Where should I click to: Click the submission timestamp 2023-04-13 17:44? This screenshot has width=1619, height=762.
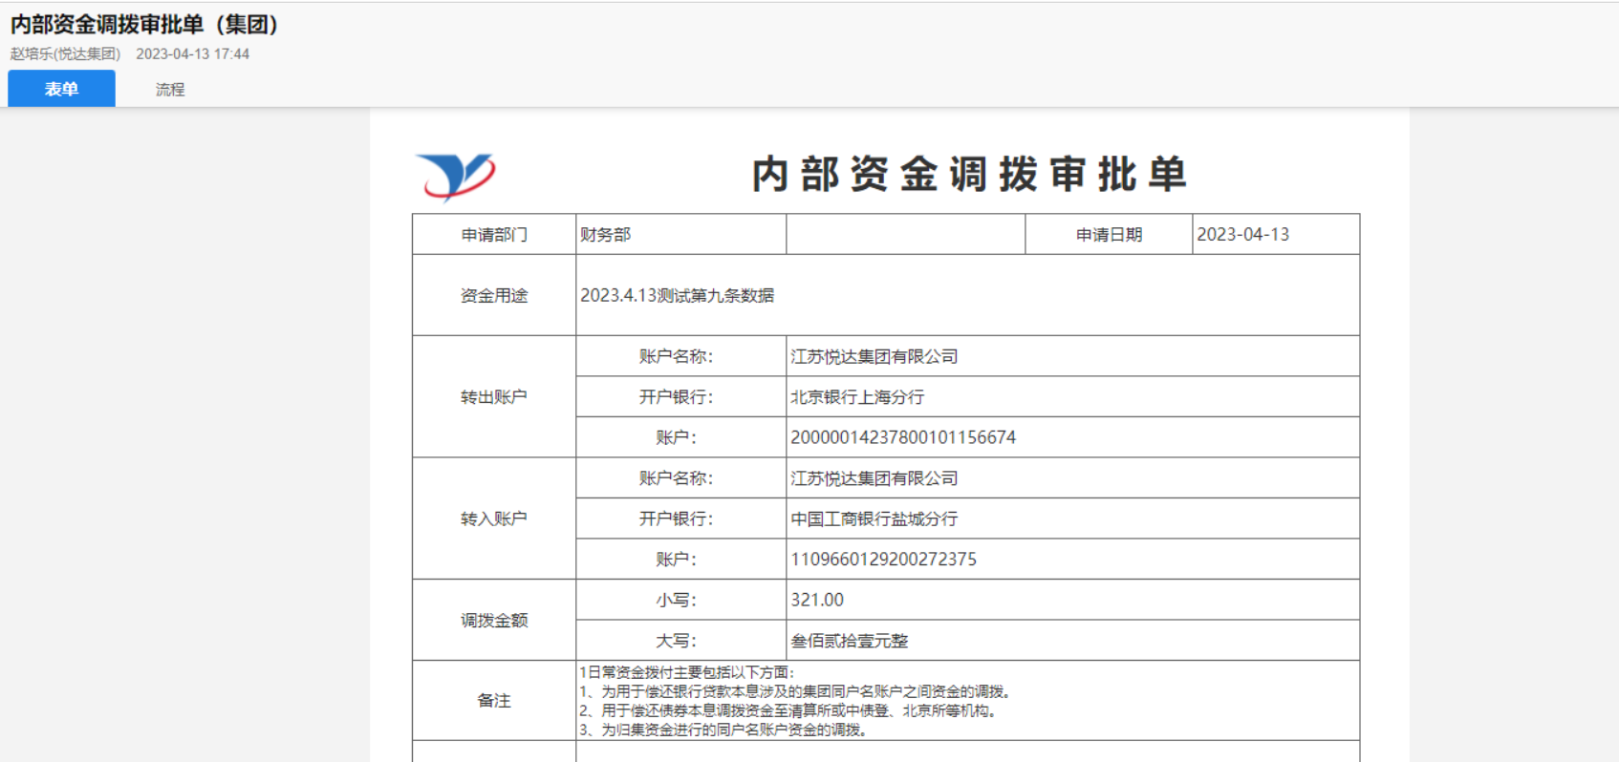(192, 54)
